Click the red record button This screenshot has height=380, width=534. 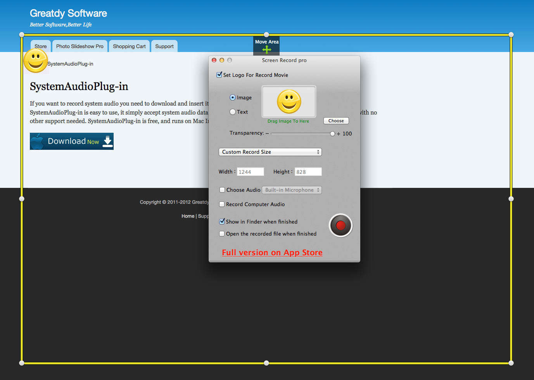[341, 226]
